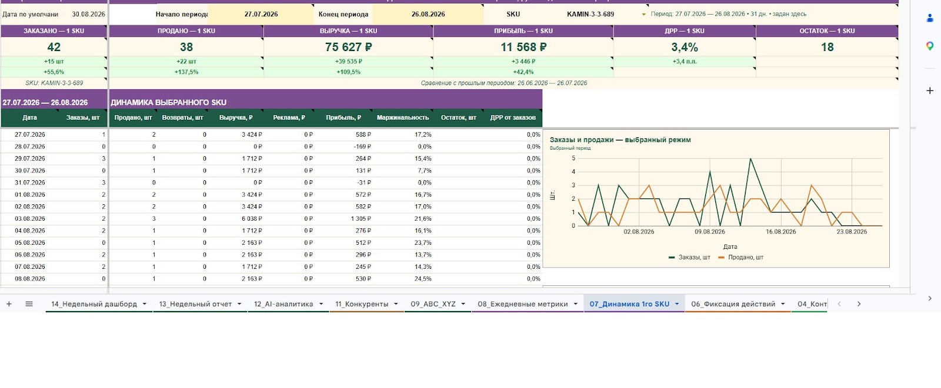This screenshot has width=941, height=388.
Task: Select the ДИНАМИКА ВЫБРАННОГО SKU title cell
Action: click(326, 102)
